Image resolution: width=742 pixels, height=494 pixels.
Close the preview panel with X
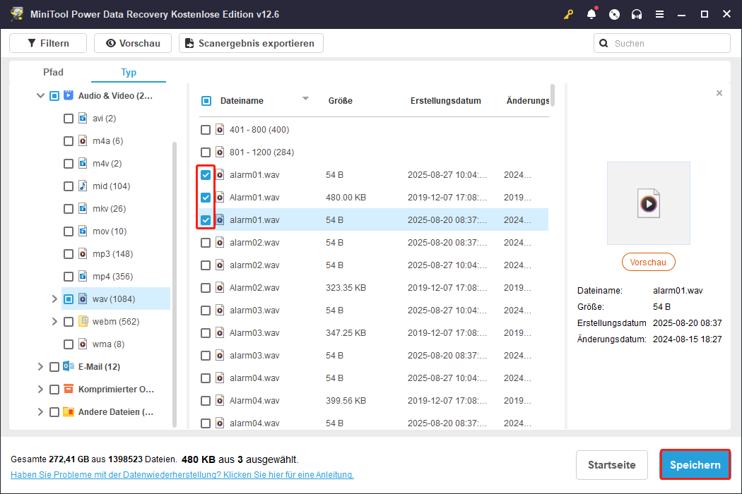tap(719, 93)
